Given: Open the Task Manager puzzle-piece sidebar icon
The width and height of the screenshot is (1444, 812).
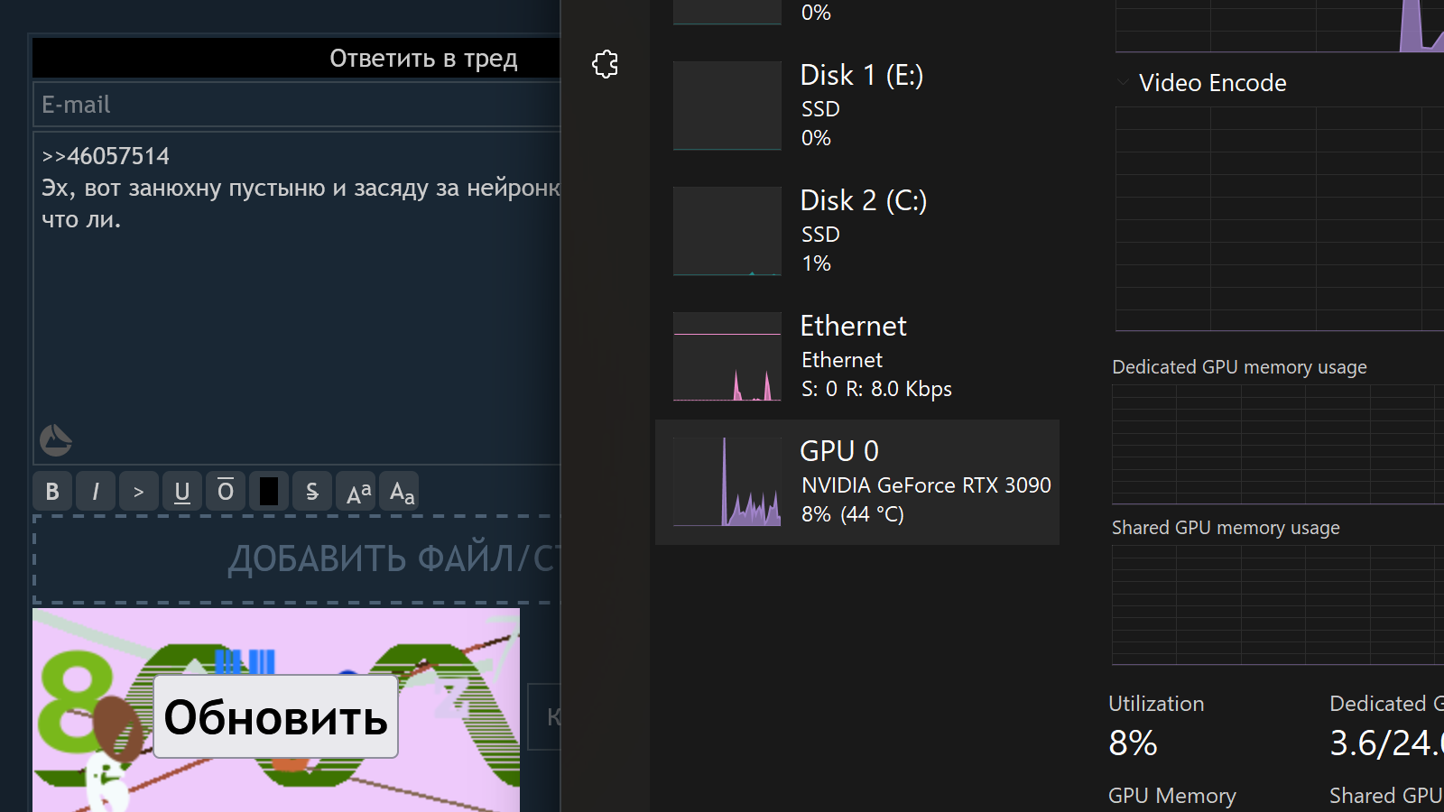Looking at the screenshot, I should coord(605,63).
